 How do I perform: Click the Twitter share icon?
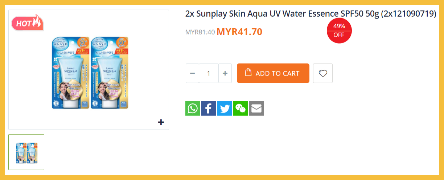[x=225, y=109]
